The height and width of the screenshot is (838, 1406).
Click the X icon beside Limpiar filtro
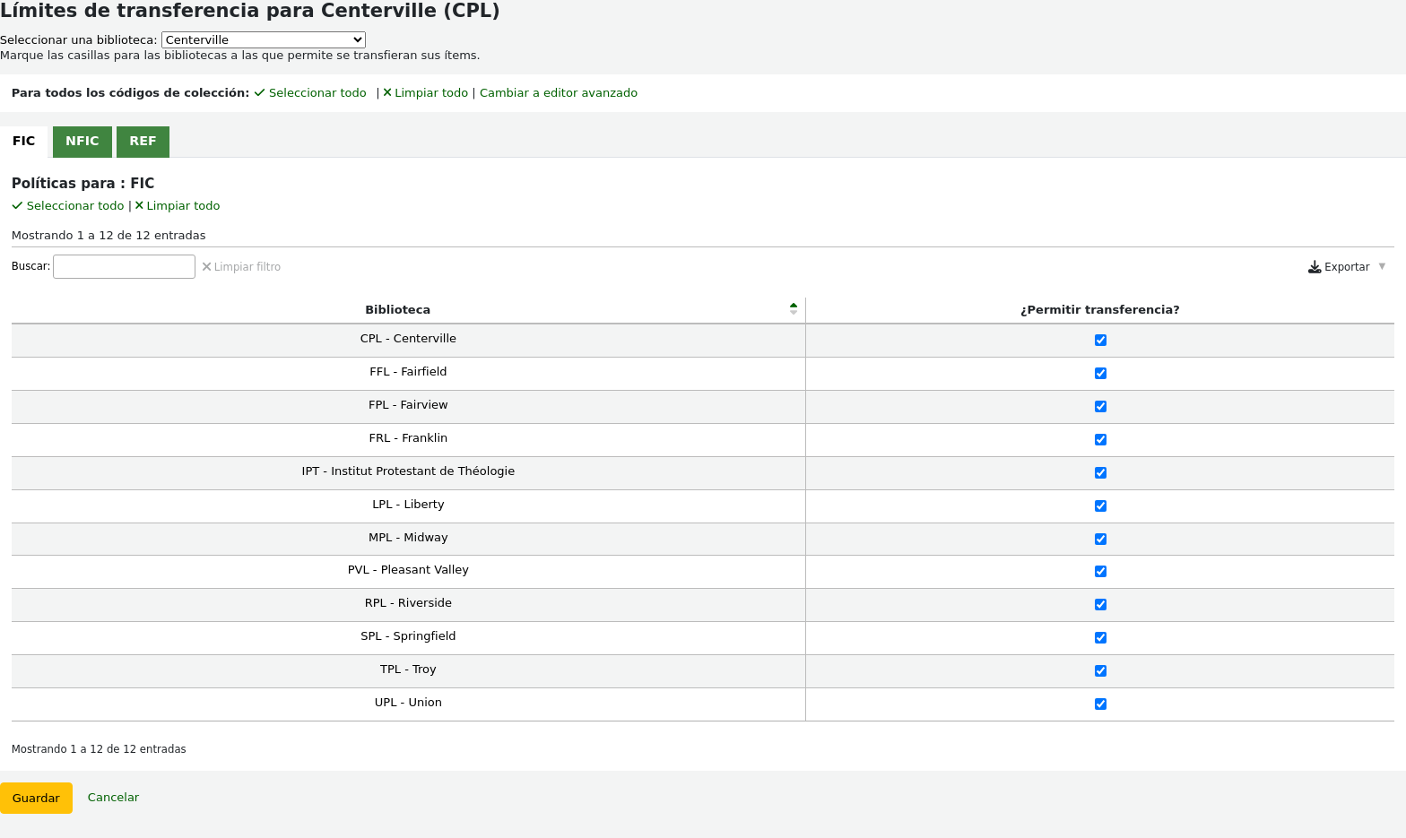(206, 267)
